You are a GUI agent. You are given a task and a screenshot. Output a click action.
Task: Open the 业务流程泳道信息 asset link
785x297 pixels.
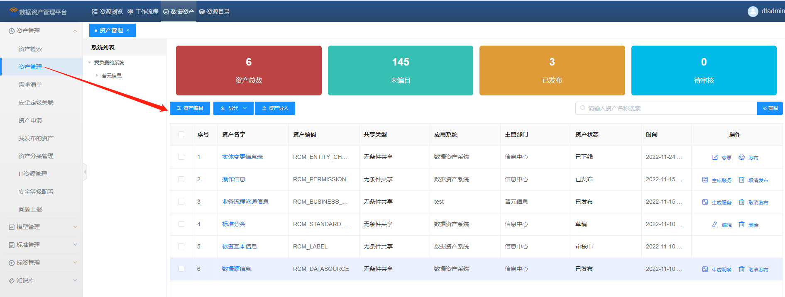click(245, 202)
